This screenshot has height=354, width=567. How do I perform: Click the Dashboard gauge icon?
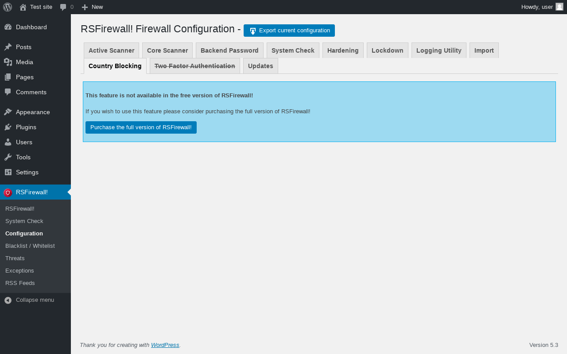(x=8, y=27)
